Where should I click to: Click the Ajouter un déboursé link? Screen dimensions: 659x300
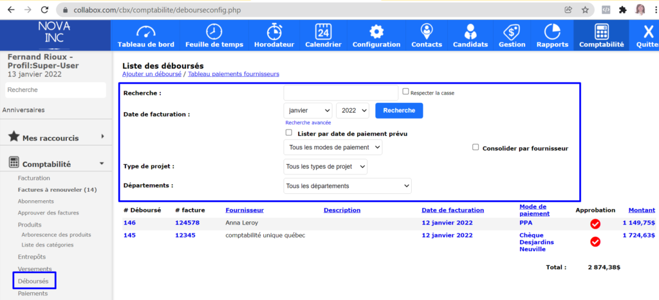coord(152,74)
